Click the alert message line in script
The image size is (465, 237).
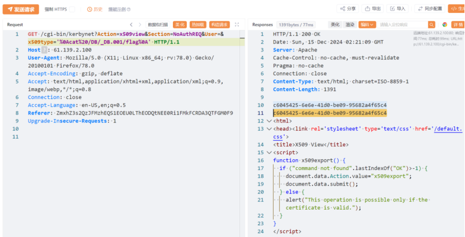pyautogui.click(x=357, y=204)
